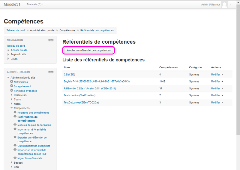Click Ajouter un référentiel de compétences button
The height and width of the screenshot is (170, 240).
88,50
